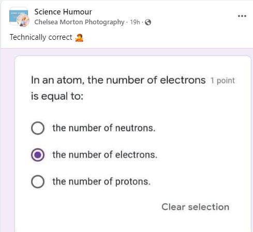Click the 'the number of protons.' option text
The height and width of the screenshot is (232, 253).
point(101,182)
